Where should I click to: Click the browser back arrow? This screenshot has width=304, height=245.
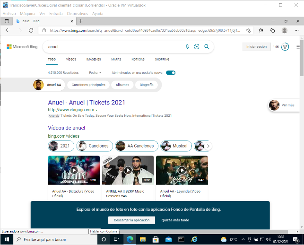point(8,30)
